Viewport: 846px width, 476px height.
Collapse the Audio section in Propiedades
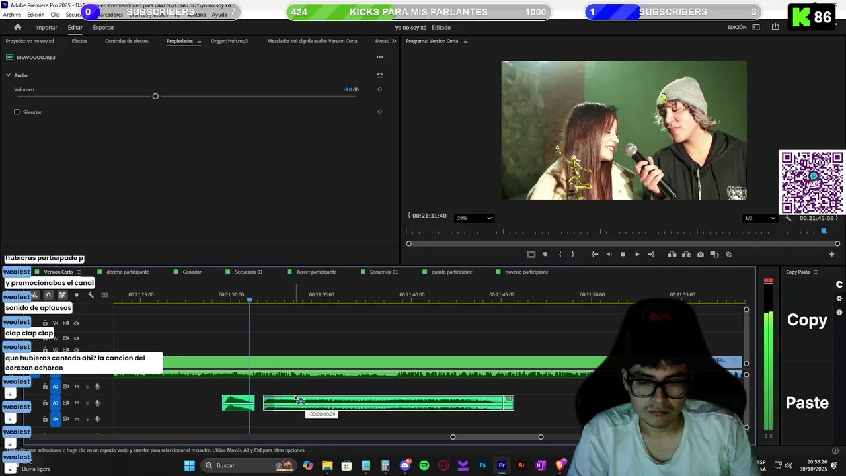tap(8, 75)
